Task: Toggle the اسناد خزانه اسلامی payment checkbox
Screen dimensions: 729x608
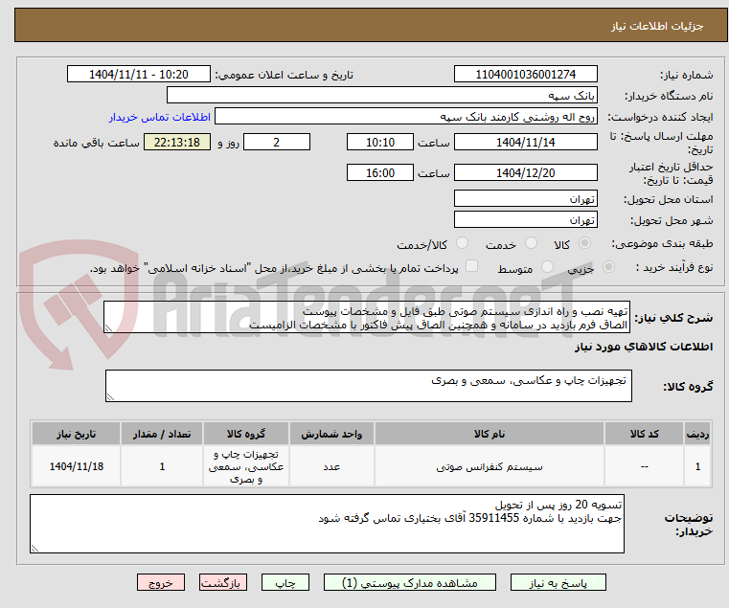Action: [x=471, y=266]
